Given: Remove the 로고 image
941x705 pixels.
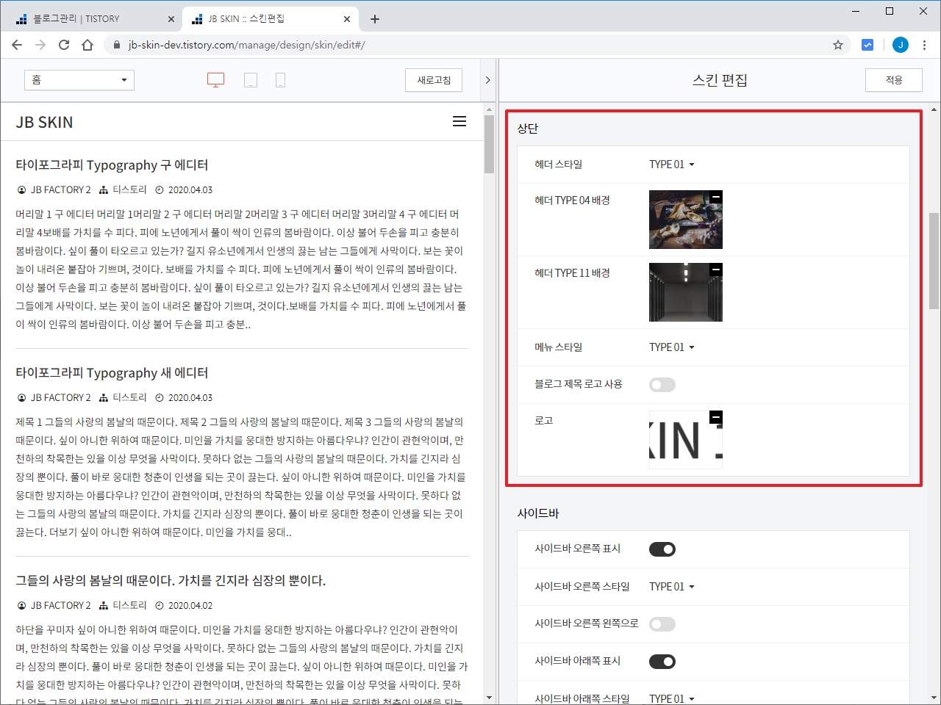Looking at the screenshot, I should pyautogui.click(x=716, y=417).
